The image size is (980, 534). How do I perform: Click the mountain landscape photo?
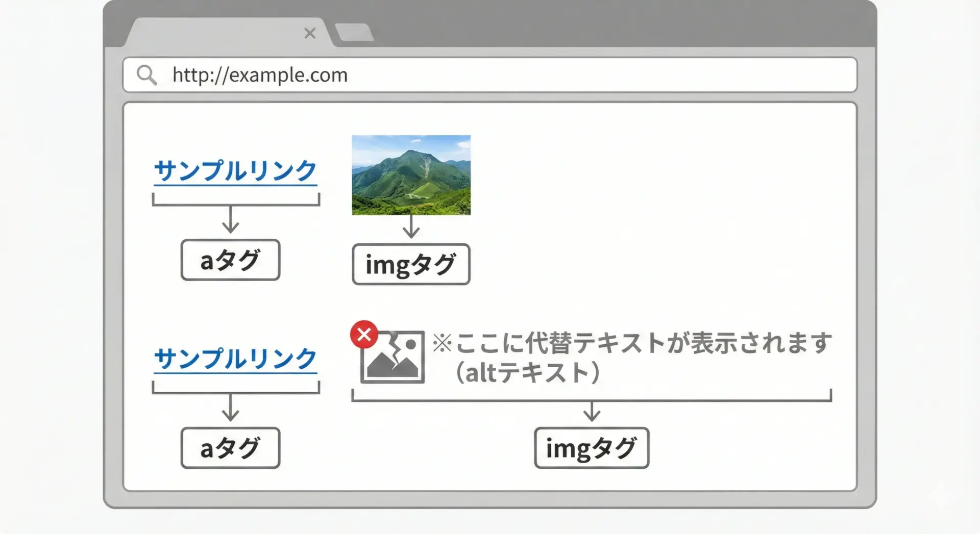411,175
